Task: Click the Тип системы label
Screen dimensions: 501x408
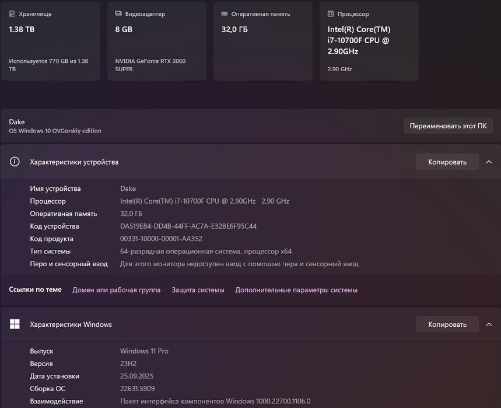Action: [x=50, y=251]
